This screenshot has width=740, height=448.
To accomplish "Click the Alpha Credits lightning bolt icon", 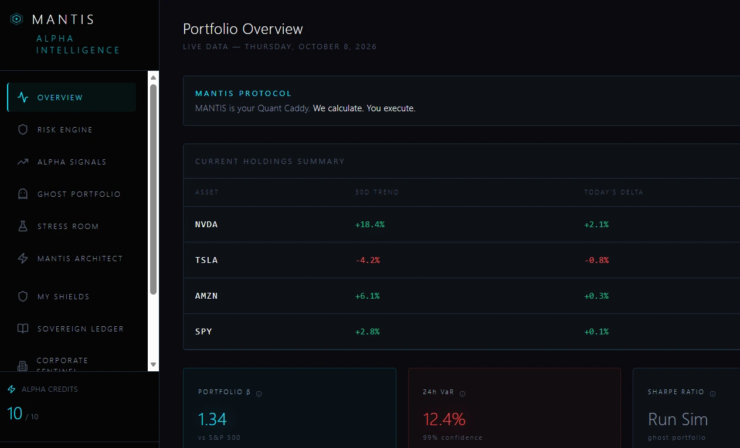I will click(x=12, y=389).
